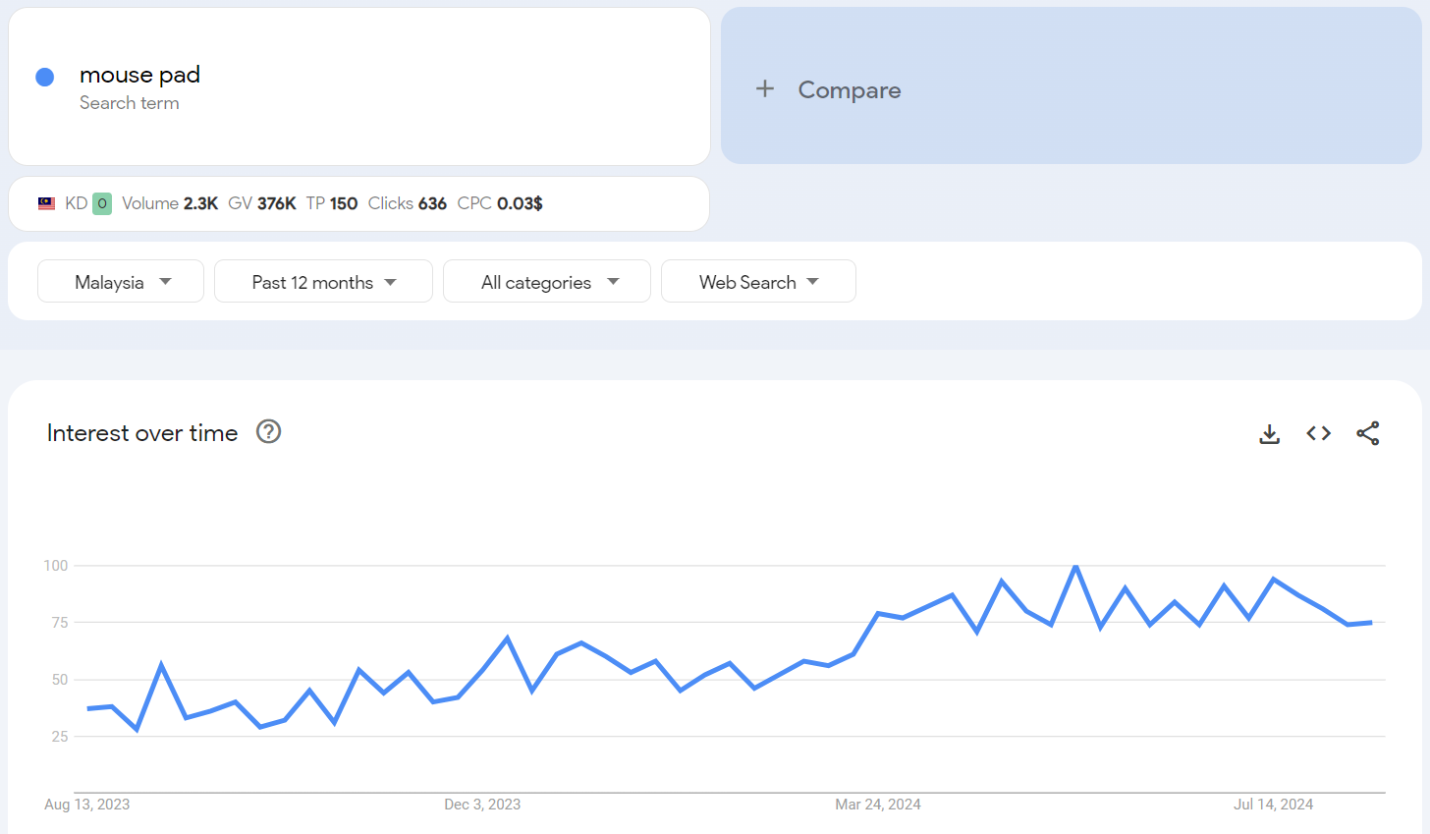
Task: Expand the All categories dropdown
Action: [547, 282]
